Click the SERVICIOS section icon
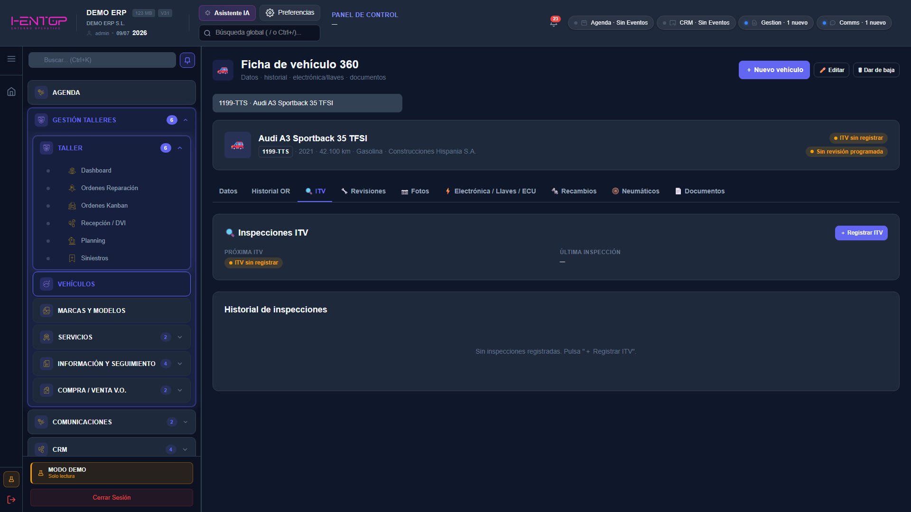Image resolution: width=911 pixels, height=512 pixels. 46,337
